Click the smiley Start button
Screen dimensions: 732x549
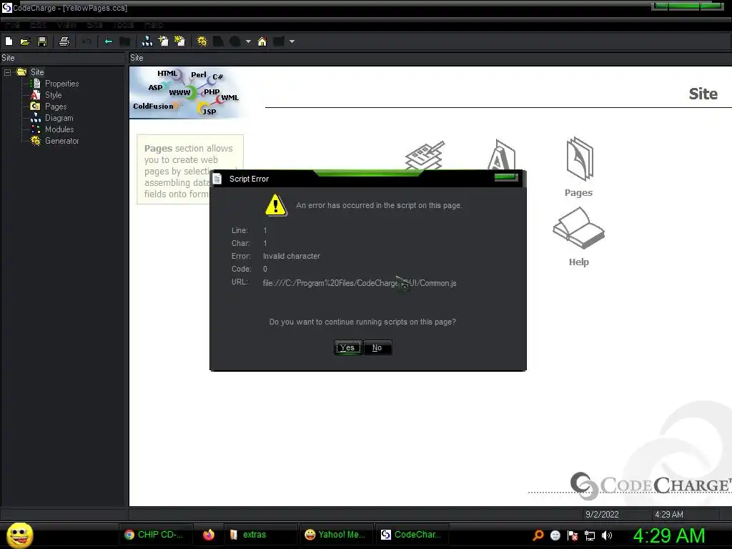click(x=19, y=535)
